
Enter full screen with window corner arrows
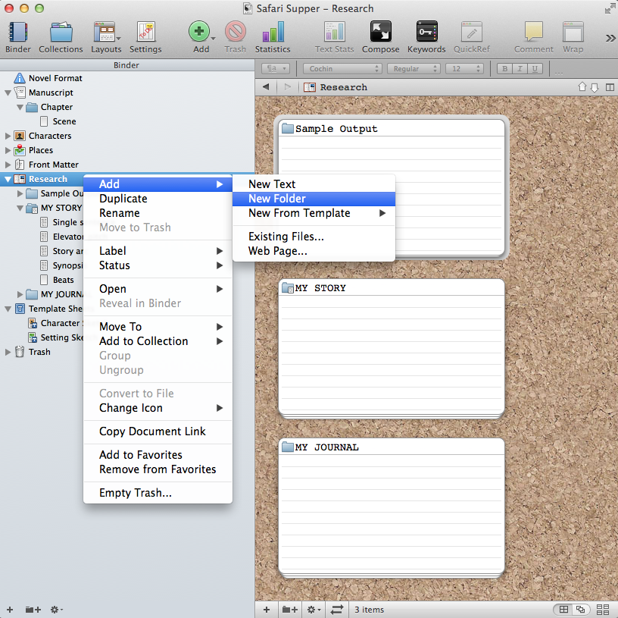pyautogui.click(x=610, y=8)
